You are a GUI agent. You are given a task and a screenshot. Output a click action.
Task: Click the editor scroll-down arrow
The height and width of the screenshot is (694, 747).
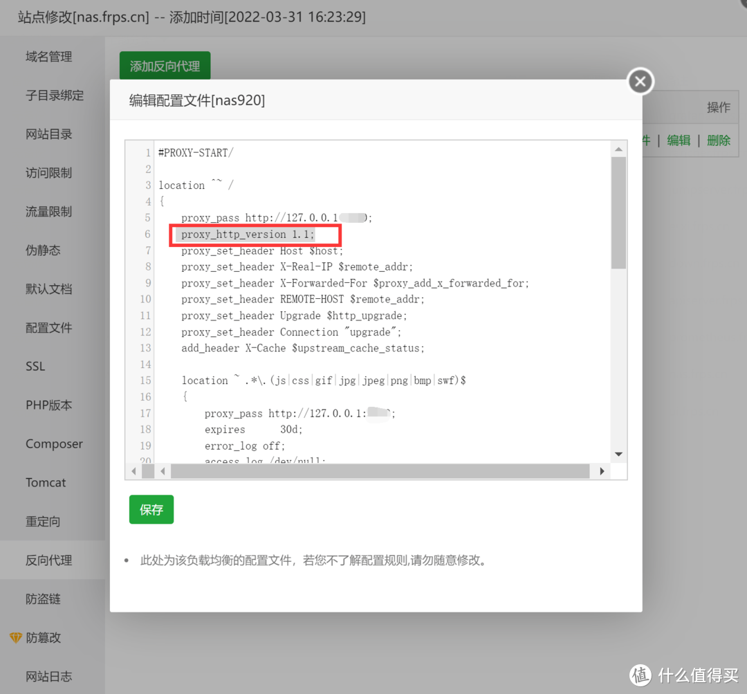618,454
